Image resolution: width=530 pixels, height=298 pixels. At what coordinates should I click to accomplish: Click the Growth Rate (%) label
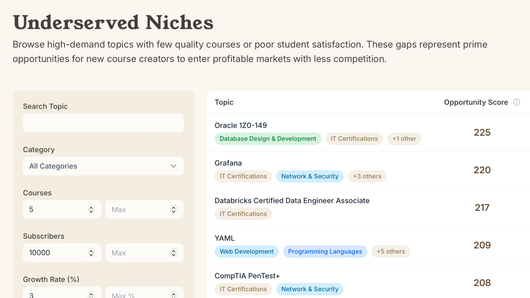coord(51,280)
